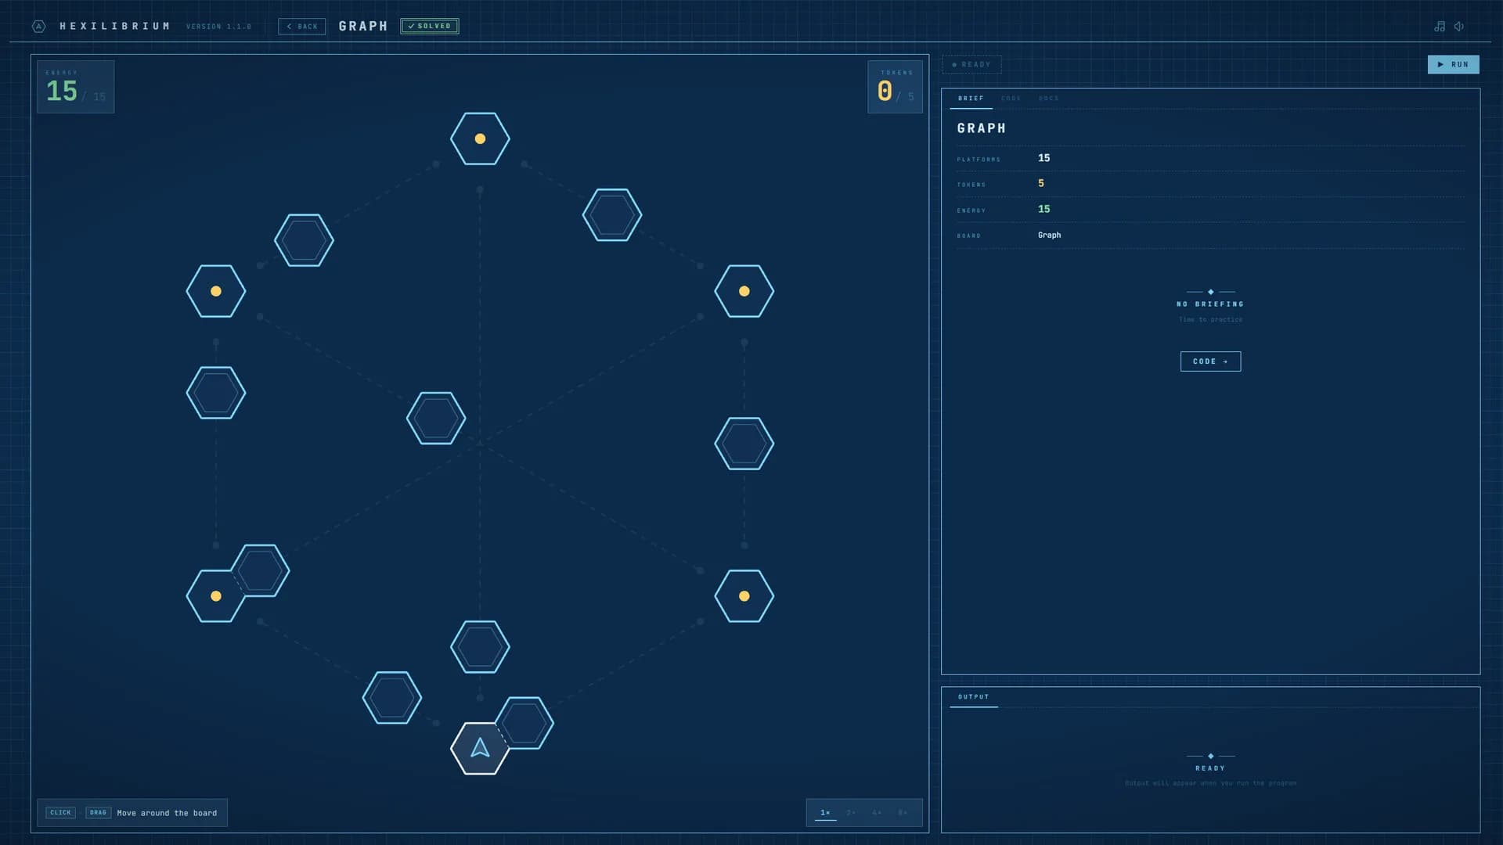This screenshot has width=1503, height=845.
Task: Select the empty hexagon left of the player
Action: [x=392, y=698]
